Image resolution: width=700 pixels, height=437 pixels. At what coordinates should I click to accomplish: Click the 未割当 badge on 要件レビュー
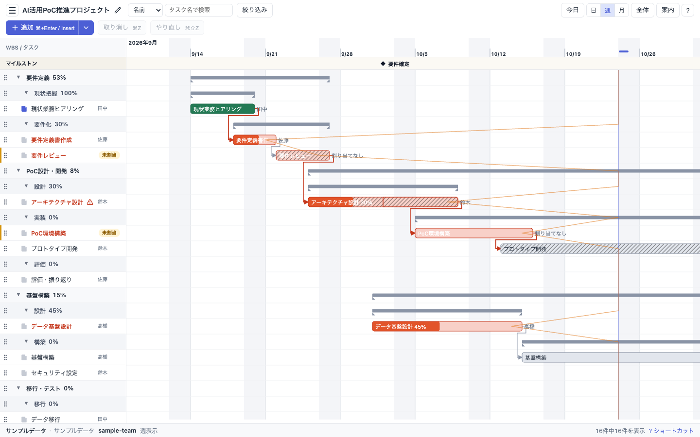109,155
